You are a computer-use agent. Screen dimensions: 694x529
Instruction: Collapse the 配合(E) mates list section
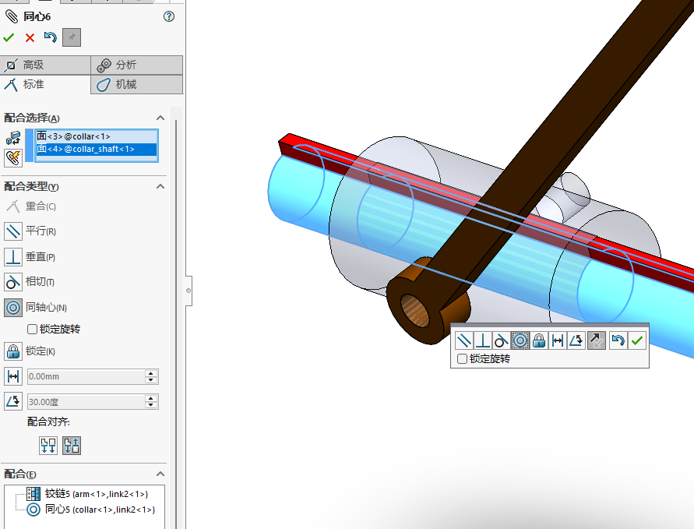pos(160,474)
